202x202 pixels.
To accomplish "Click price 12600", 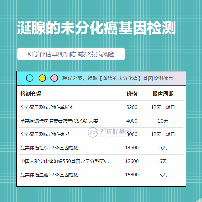I will pyautogui.click(x=132, y=161).
